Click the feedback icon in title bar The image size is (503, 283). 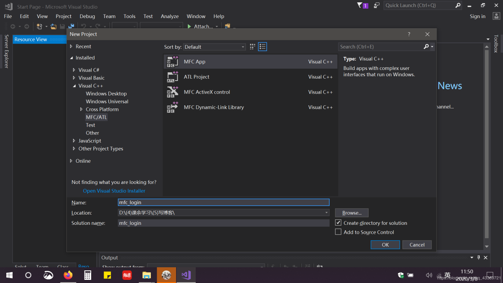[376, 6]
